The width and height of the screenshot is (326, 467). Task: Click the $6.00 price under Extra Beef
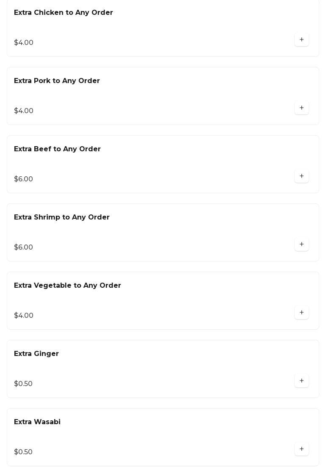(x=23, y=179)
